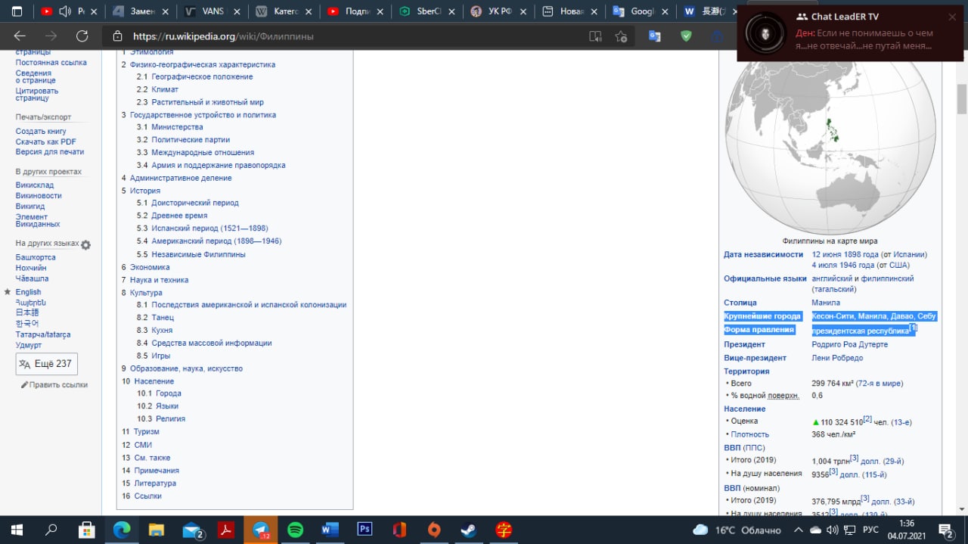
Task: Click the Плотность infobox link
Action: 750,434
